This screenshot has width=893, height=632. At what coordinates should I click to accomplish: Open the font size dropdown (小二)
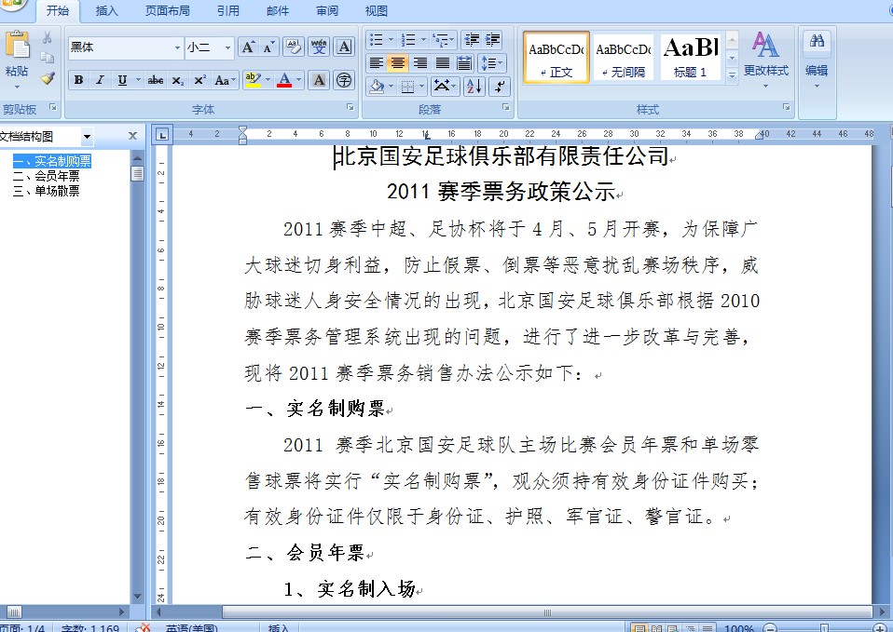click(x=227, y=47)
